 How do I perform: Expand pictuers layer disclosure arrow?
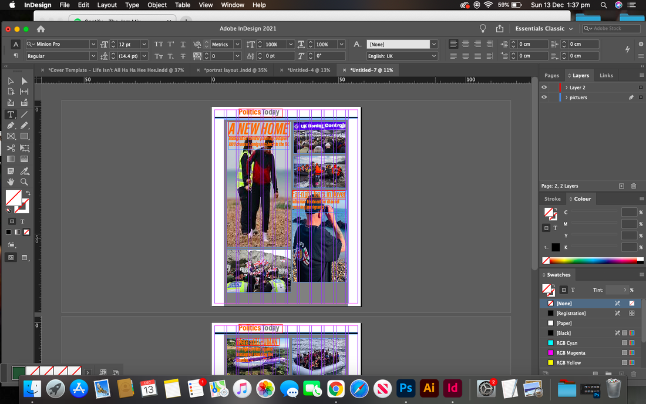click(567, 97)
